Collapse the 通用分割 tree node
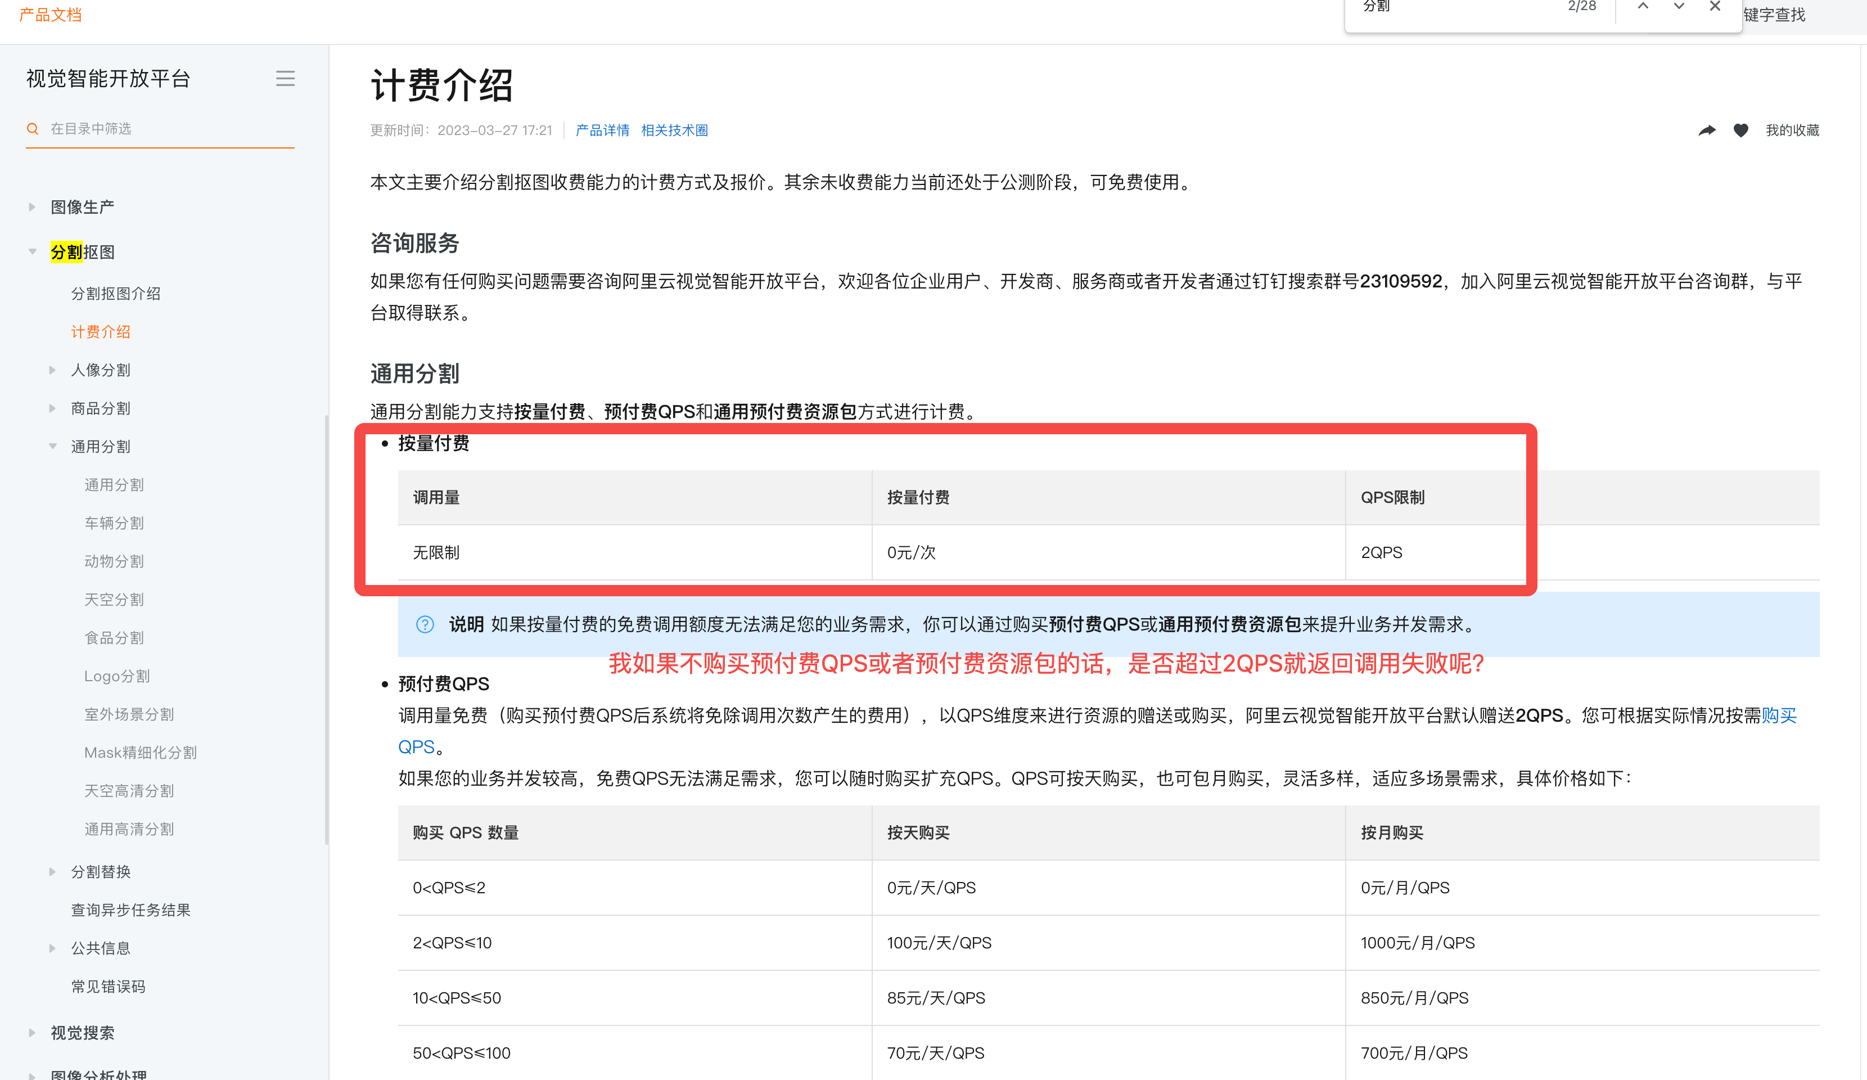This screenshot has height=1080, width=1867. pos(53,446)
